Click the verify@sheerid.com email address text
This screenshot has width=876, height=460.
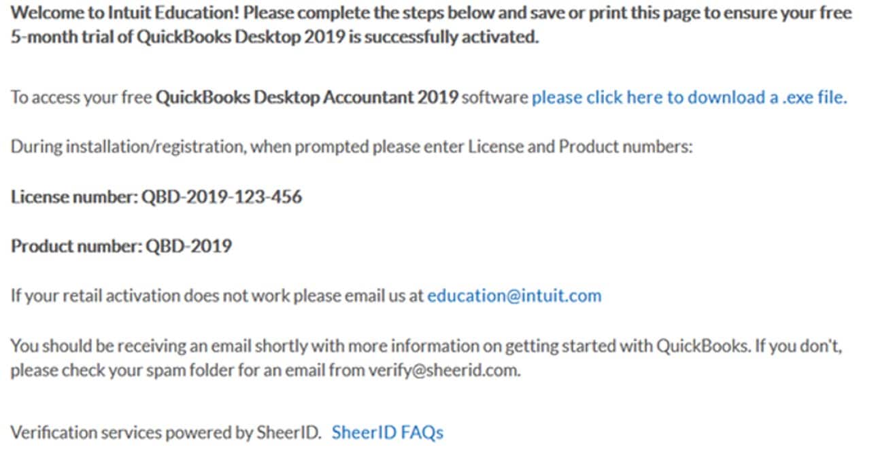tap(443, 372)
